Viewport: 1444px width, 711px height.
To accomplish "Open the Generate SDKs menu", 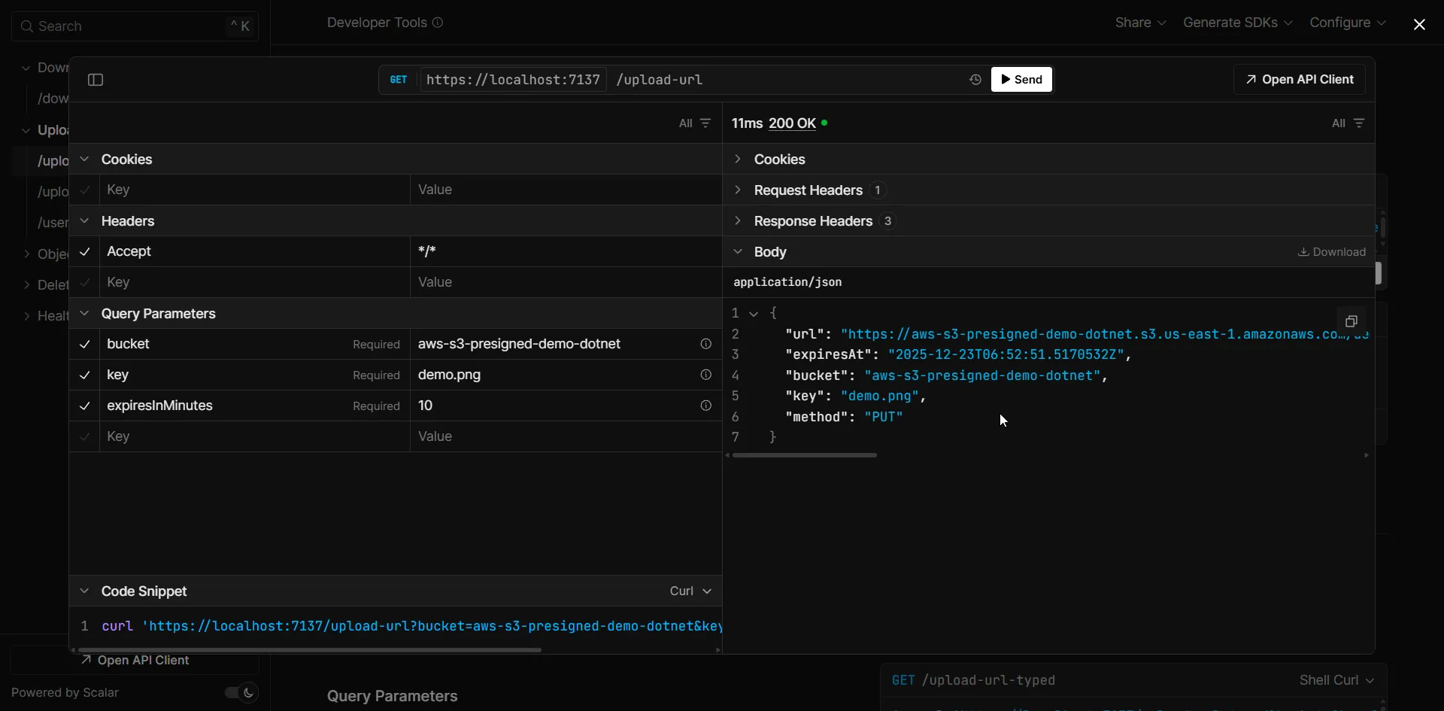I will tap(1237, 22).
